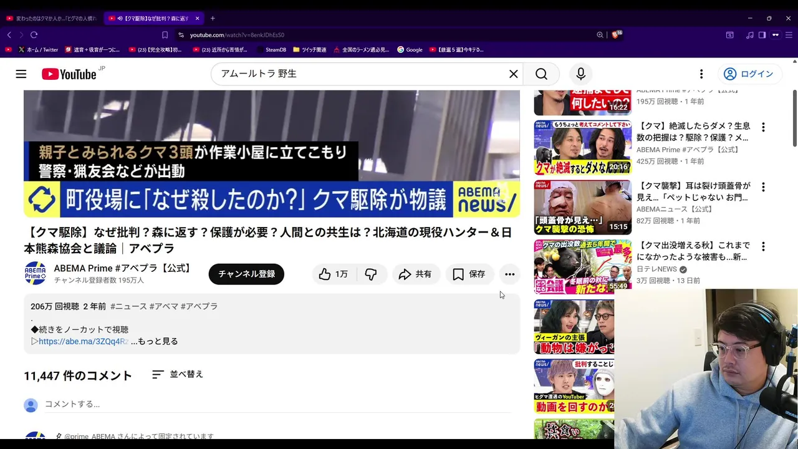Save the video using 保存 button
This screenshot has height=449, width=798.
469,274
